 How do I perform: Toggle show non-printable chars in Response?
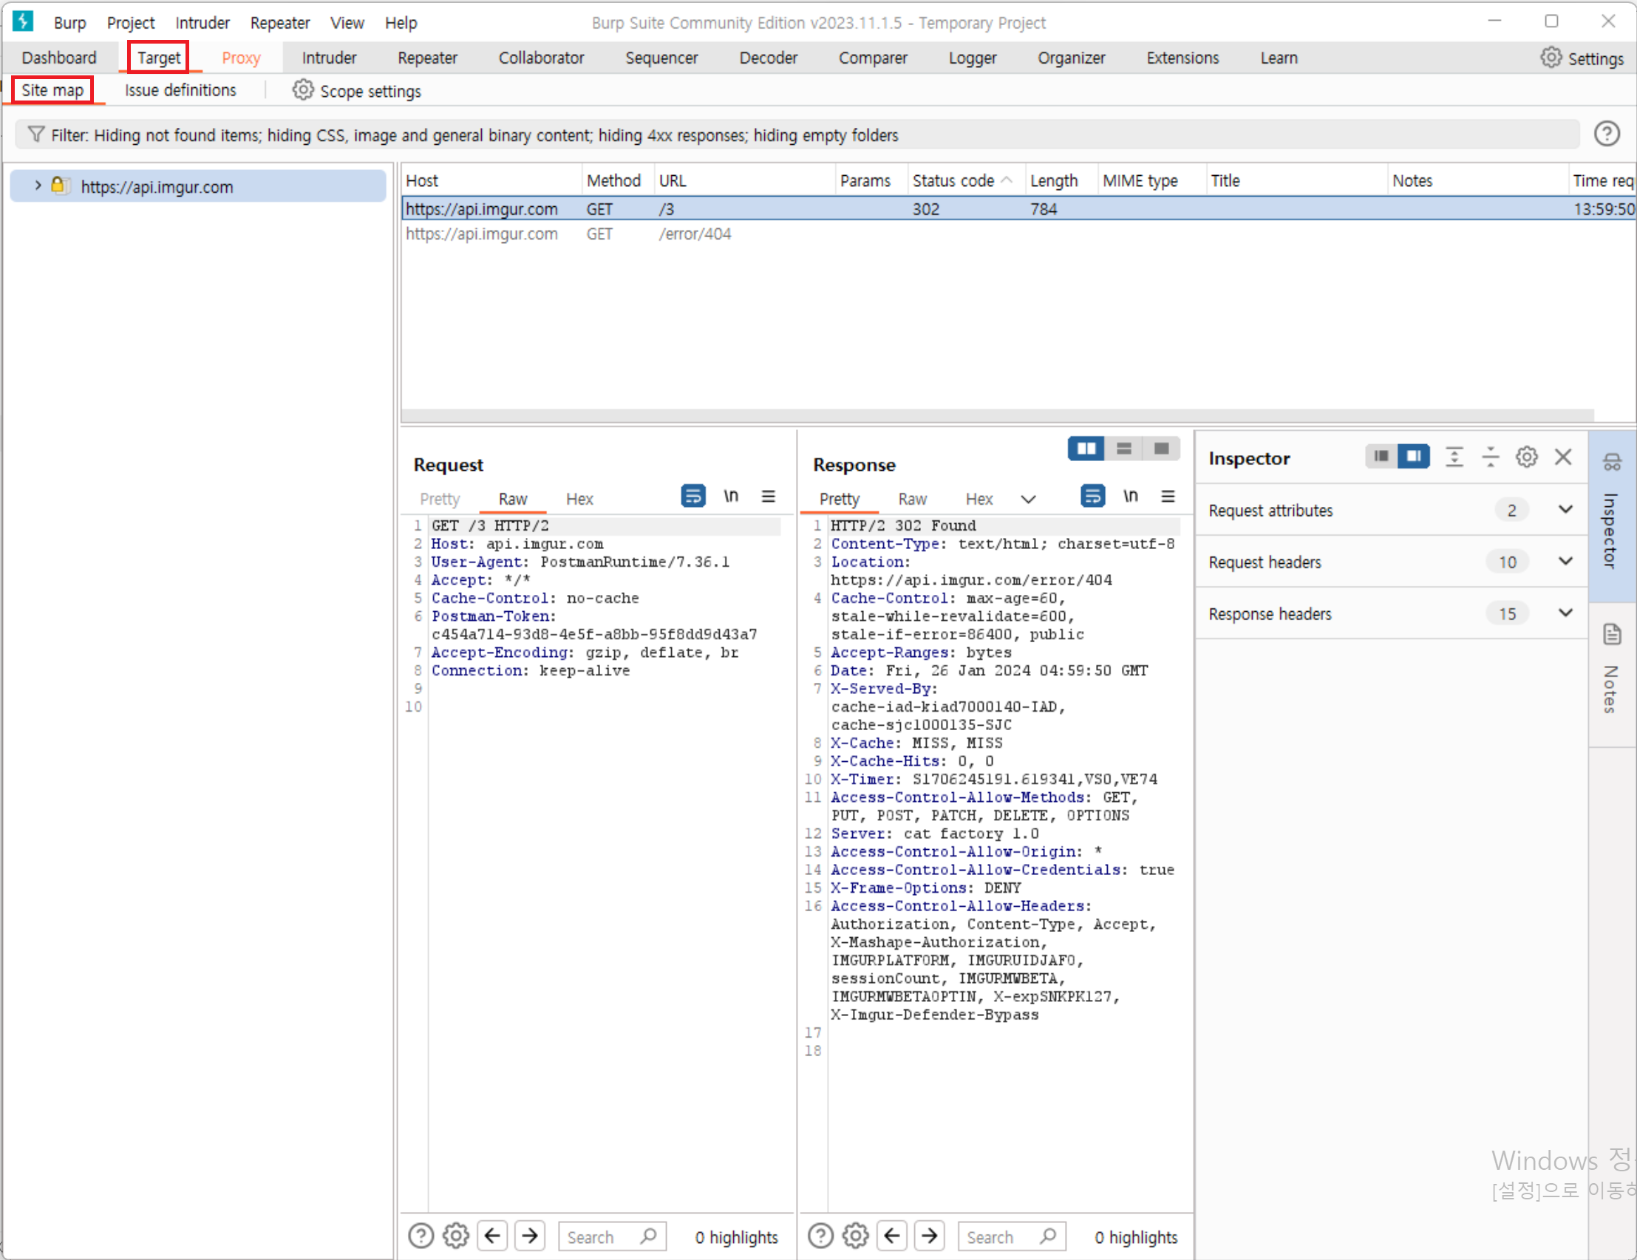coord(1130,496)
